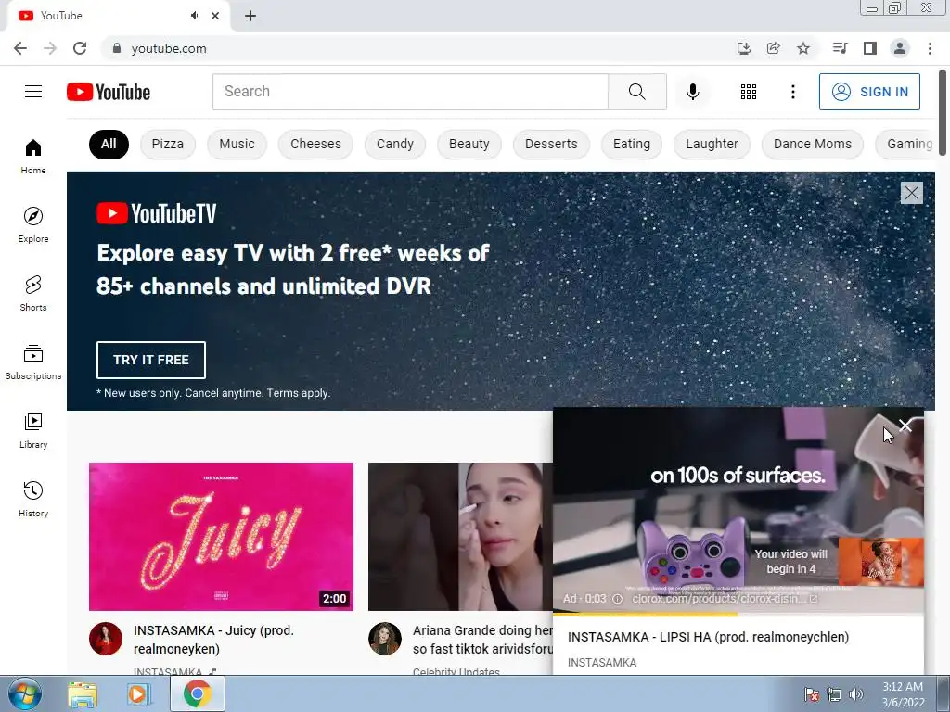The width and height of the screenshot is (950, 712).
Task: Open media controls icon in Chrome
Action: (x=840, y=48)
